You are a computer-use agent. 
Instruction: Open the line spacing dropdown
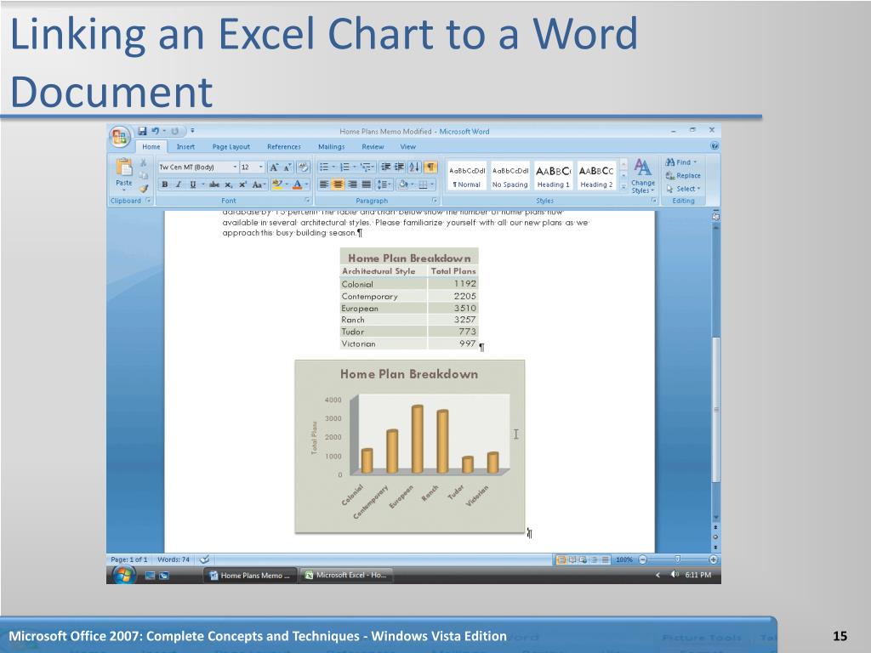click(x=384, y=185)
